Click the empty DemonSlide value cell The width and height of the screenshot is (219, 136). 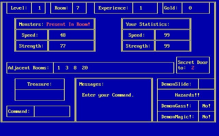point(206,84)
